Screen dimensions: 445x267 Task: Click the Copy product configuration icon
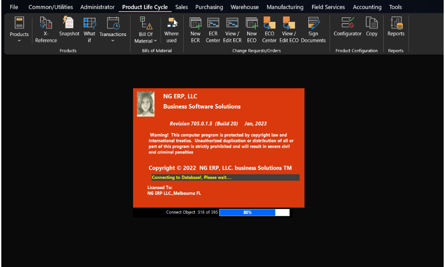point(372,27)
